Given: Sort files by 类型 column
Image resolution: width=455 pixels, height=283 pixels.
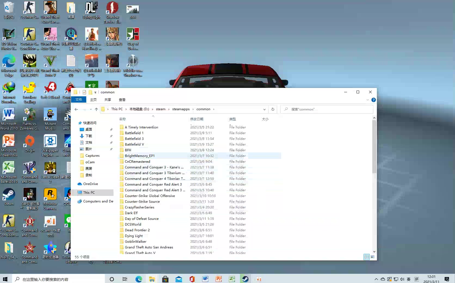Looking at the screenshot, I should coord(232,119).
